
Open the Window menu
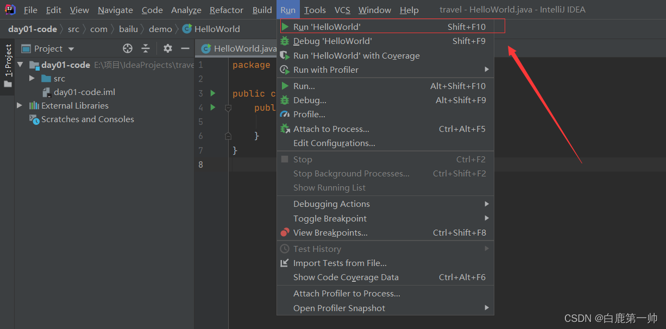click(375, 10)
